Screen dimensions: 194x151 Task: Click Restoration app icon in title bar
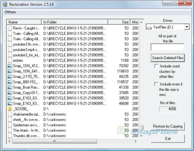click(x=5, y=4)
